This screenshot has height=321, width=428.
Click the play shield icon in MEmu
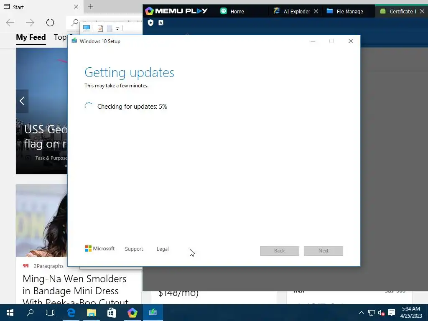click(150, 23)
